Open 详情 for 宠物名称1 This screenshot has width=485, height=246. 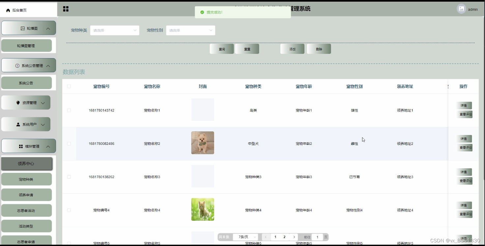(464, 106)
